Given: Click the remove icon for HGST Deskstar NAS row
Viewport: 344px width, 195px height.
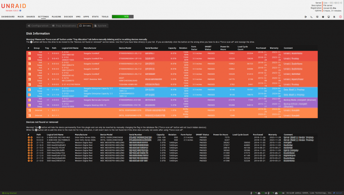Looking at the screenshot, I should 29,79.
